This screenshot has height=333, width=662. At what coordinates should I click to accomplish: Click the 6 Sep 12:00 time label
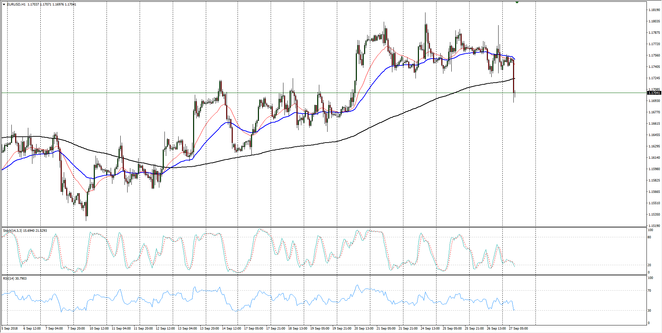pyautogui.click(x=32, y=329)
